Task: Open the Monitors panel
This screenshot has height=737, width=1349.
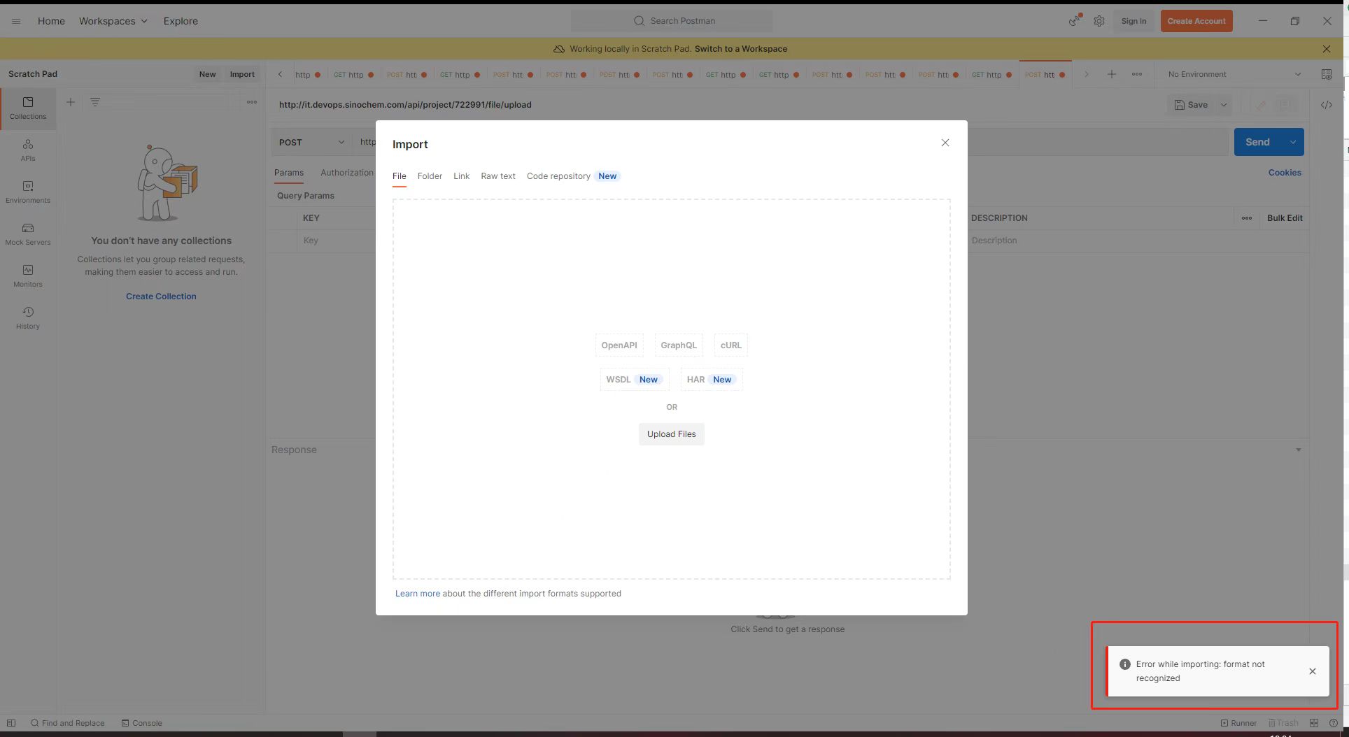Action: pyautogui.click(x=27, y=275)
